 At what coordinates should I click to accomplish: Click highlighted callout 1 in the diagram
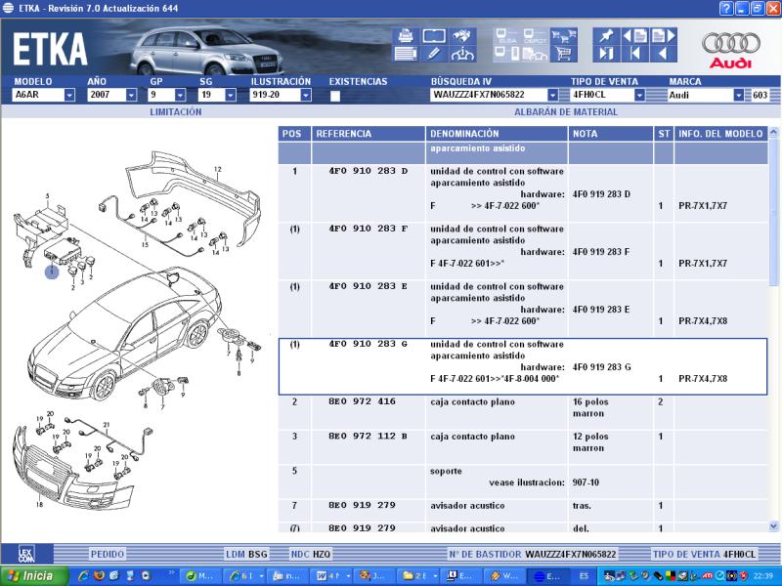tap(52, 272)
